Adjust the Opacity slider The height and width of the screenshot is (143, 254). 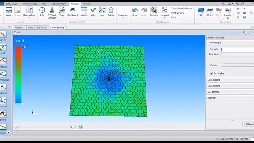click(x=238, y=66)
